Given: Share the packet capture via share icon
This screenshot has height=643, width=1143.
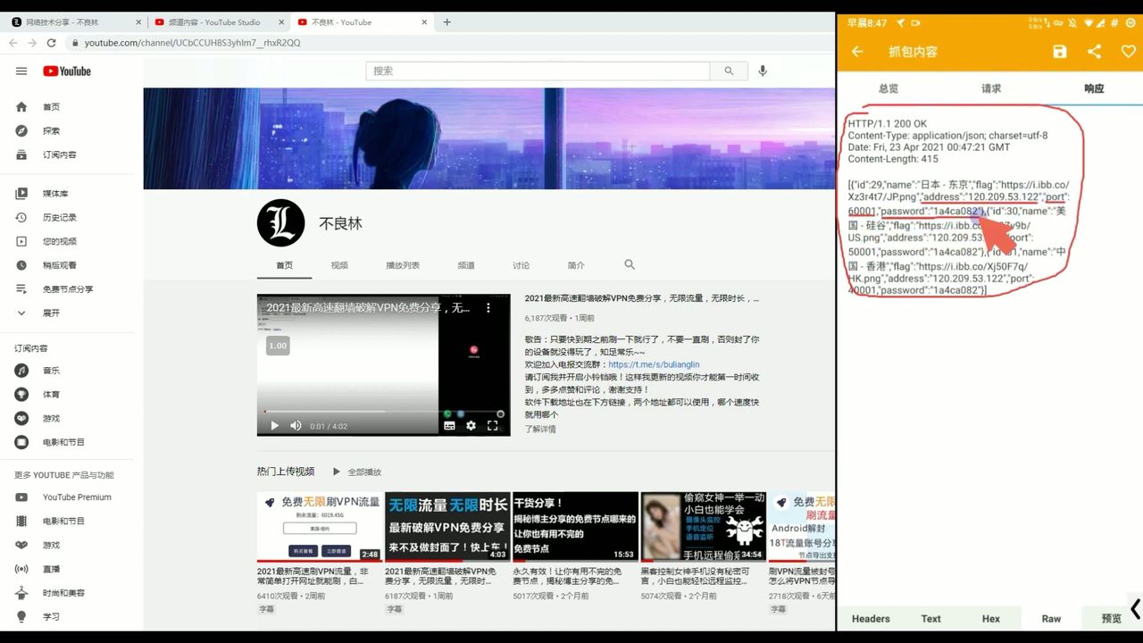Looking at the screenshot, I should (1094, 51).
